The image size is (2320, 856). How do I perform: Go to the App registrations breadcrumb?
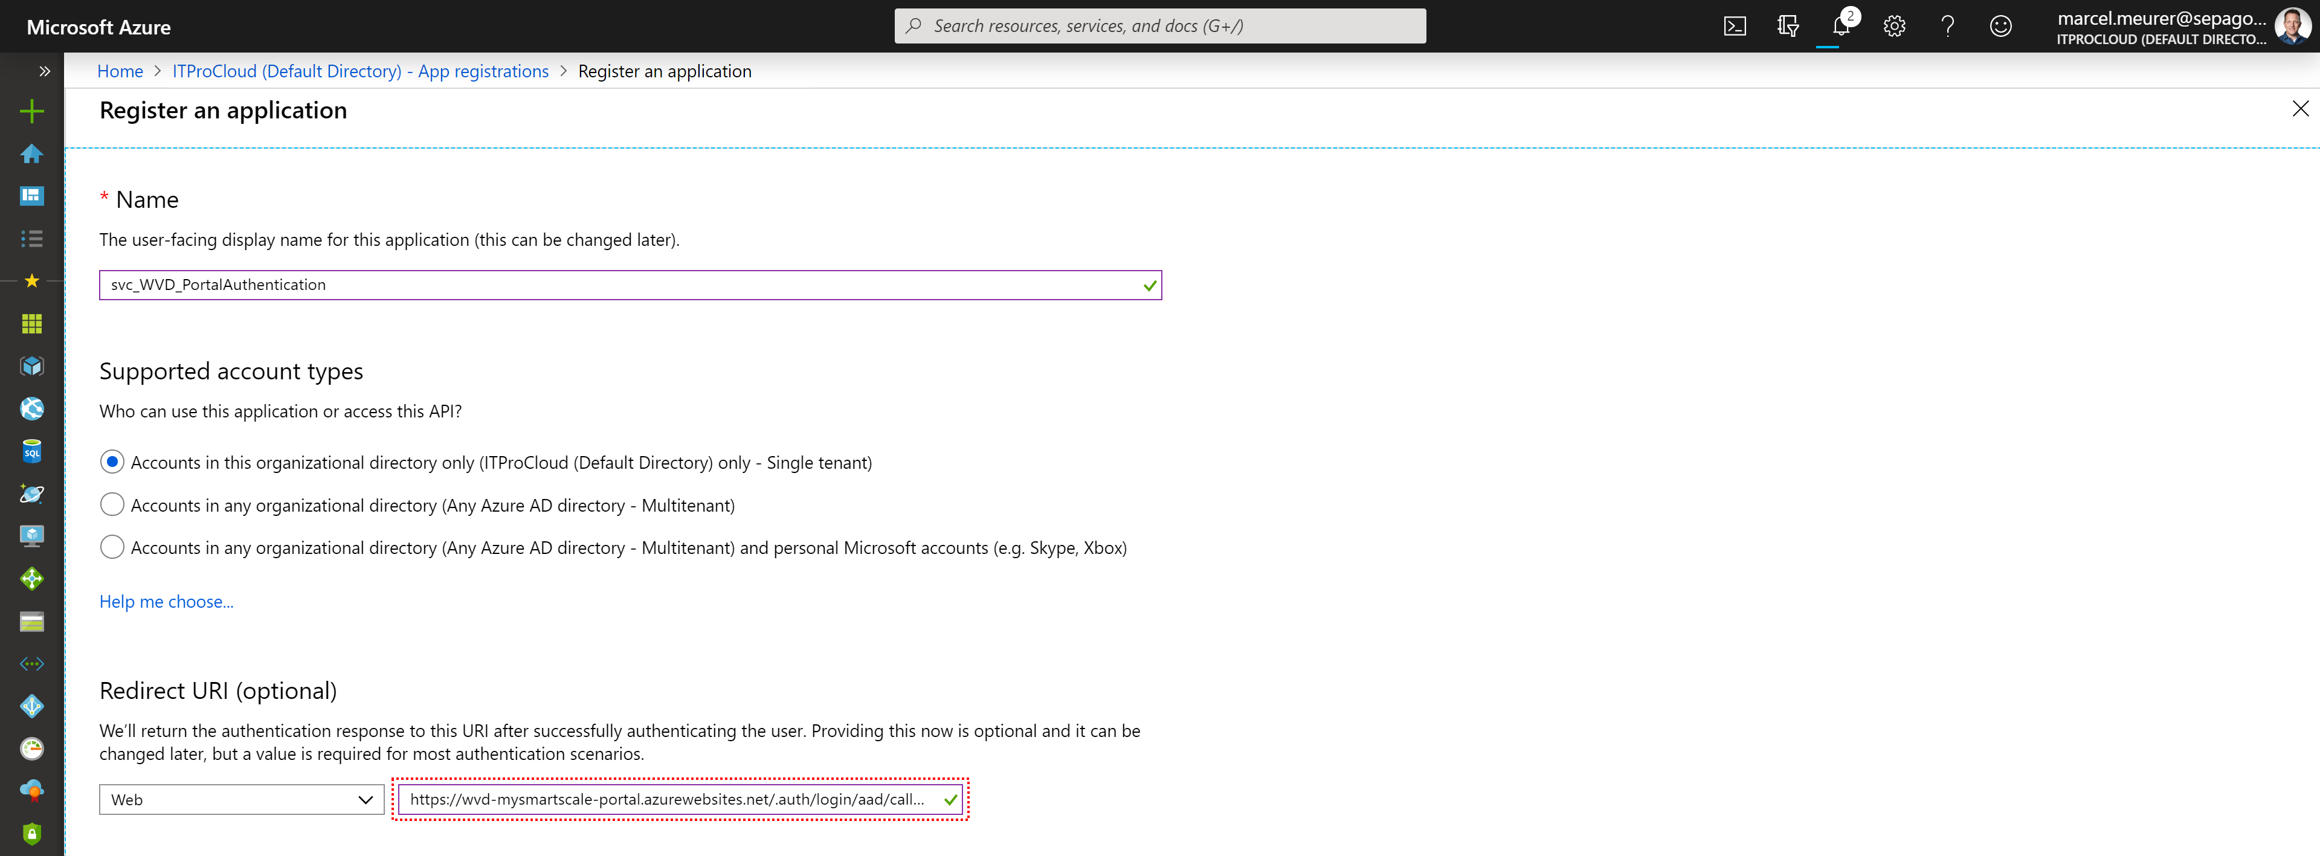click(360, 71)
